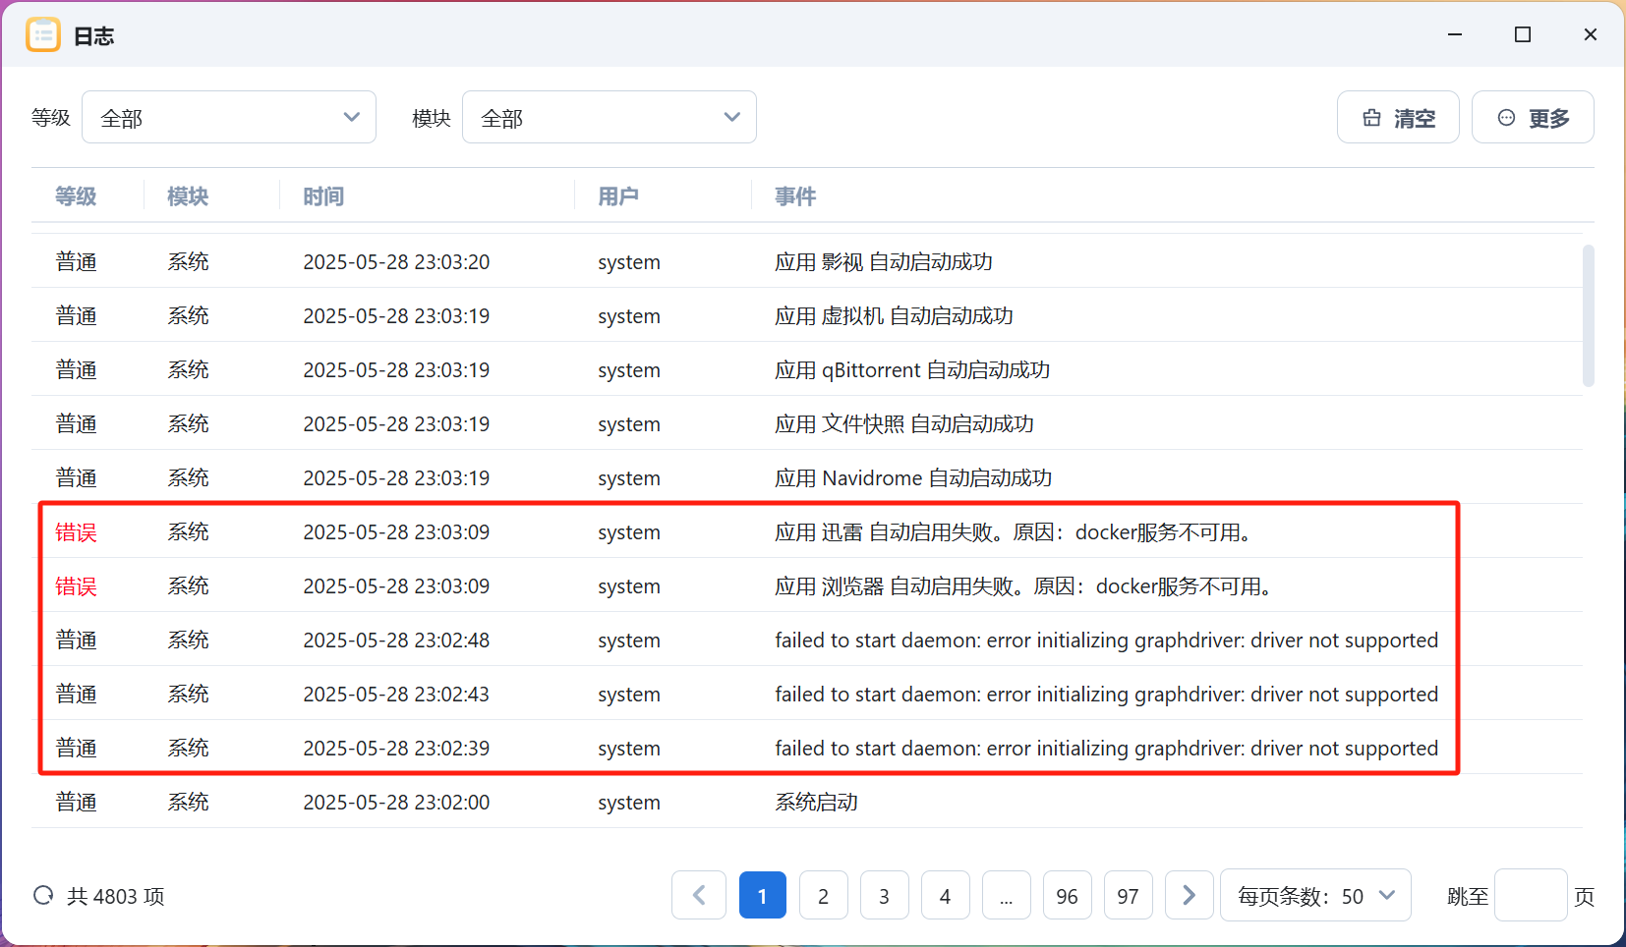
Task: Click the ellipsis pagination button
Action: click(1006, 895)
